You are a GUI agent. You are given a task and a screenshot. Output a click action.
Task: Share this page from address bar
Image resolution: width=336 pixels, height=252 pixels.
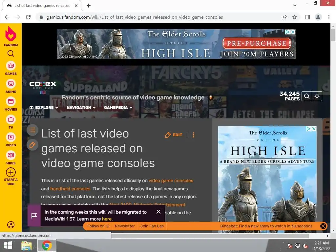coord(284,17)
